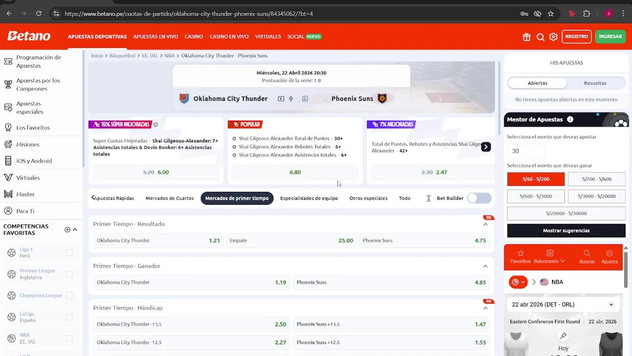This screenshot has width=632, height=356.
Task: Open settings gear in the header
Action: pos(553,37)
